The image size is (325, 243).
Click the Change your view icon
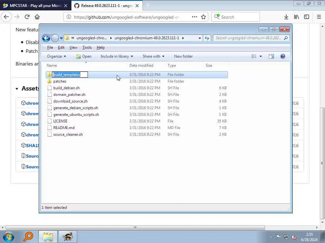[254, 56]
